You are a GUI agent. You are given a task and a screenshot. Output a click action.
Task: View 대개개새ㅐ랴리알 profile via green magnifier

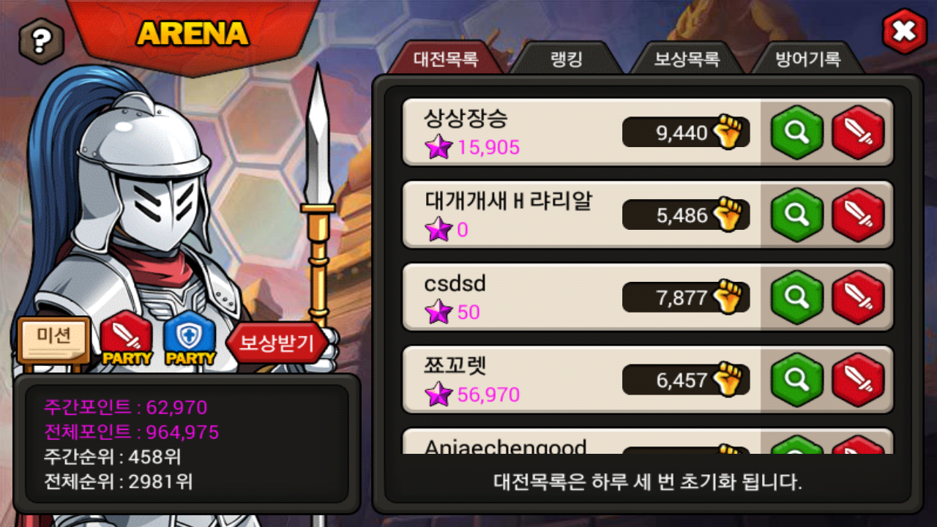pos(797,214)
